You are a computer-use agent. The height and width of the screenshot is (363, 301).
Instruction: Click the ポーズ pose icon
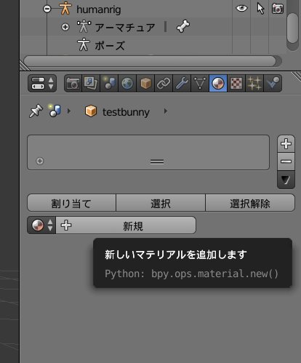click(x=84, y=44)
